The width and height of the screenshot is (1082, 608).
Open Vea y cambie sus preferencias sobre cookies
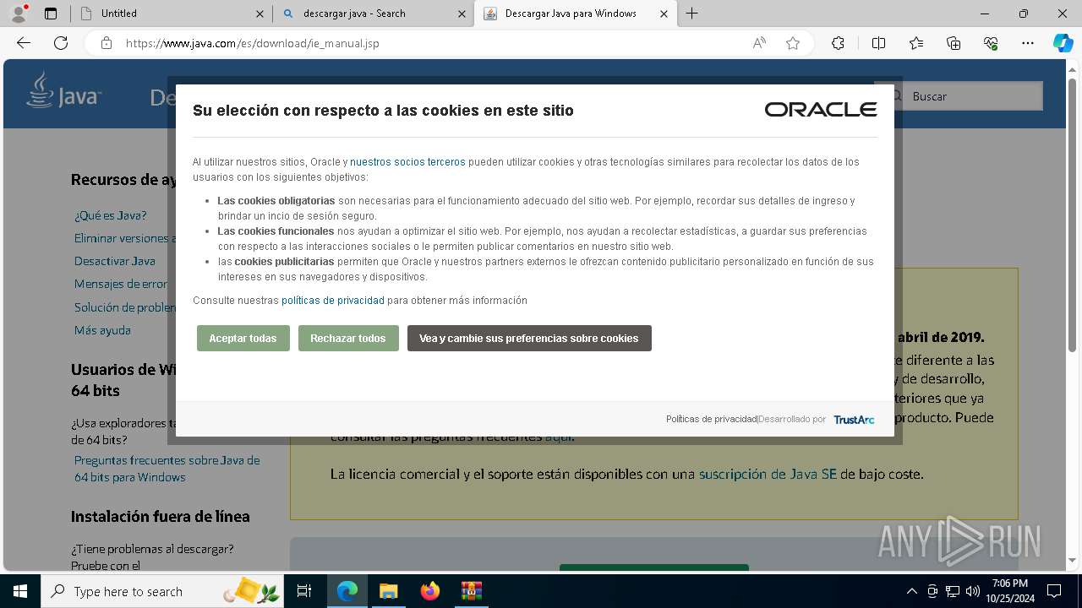[529, 338]
